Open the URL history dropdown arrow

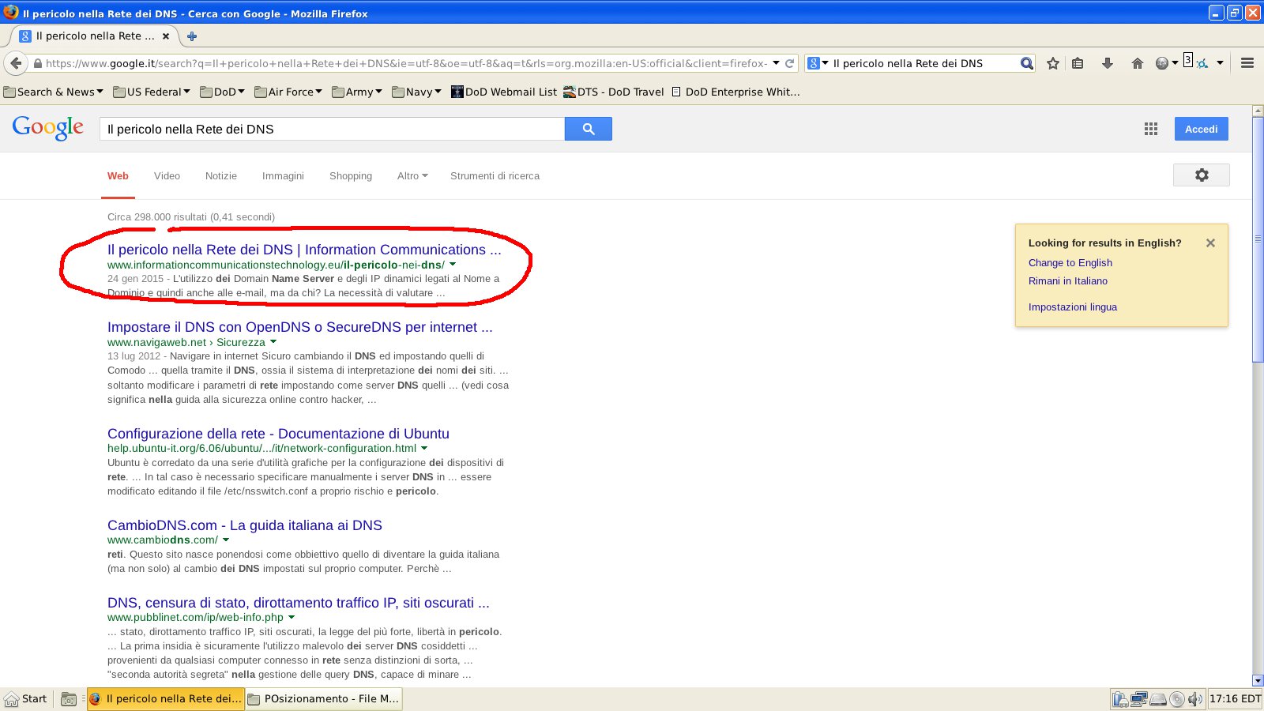click(776, 63)
